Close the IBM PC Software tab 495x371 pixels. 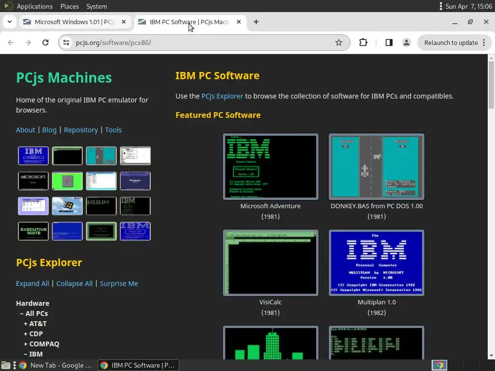pyautogui.click(x=239, y=22)
